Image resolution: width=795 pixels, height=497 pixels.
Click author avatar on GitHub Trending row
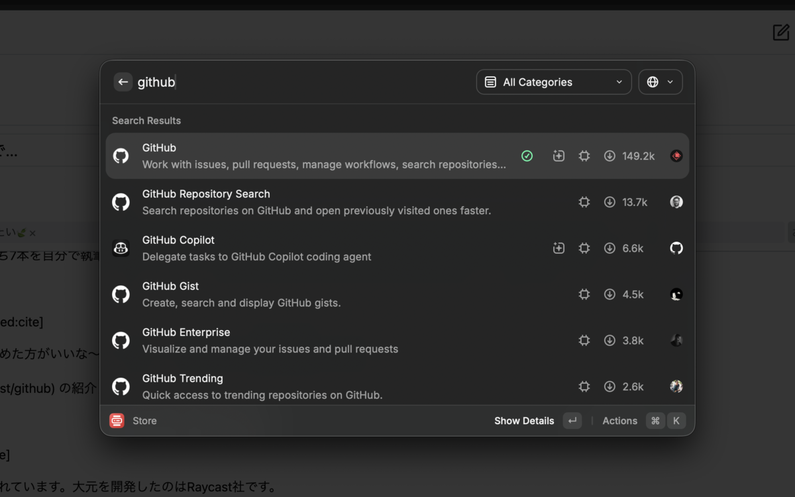tap(676, 386)
